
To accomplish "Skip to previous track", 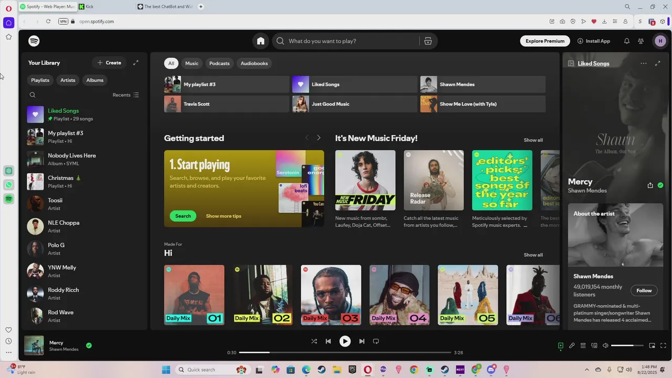I will click(x=328, y=341).
